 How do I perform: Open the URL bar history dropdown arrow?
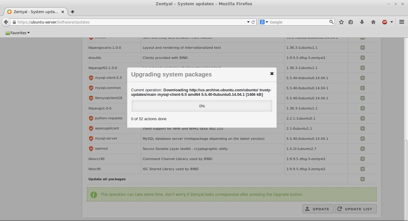pos(248,22)
